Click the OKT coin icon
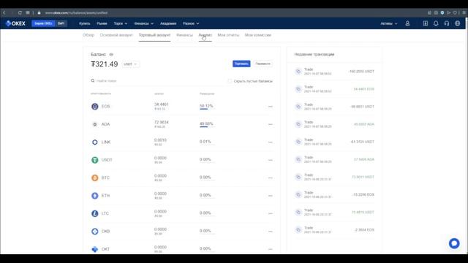This screenshot has height=263, width=468. click(x=94, y=249)
